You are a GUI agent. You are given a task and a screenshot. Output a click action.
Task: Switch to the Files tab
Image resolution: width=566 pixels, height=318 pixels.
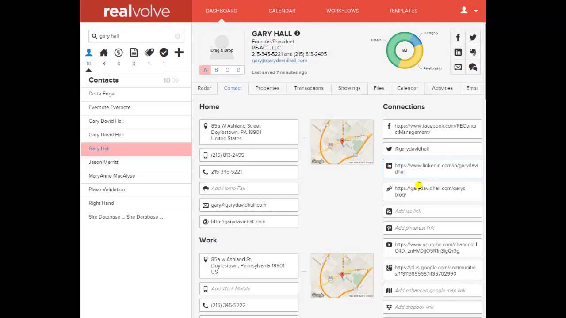tap(379, 88)
